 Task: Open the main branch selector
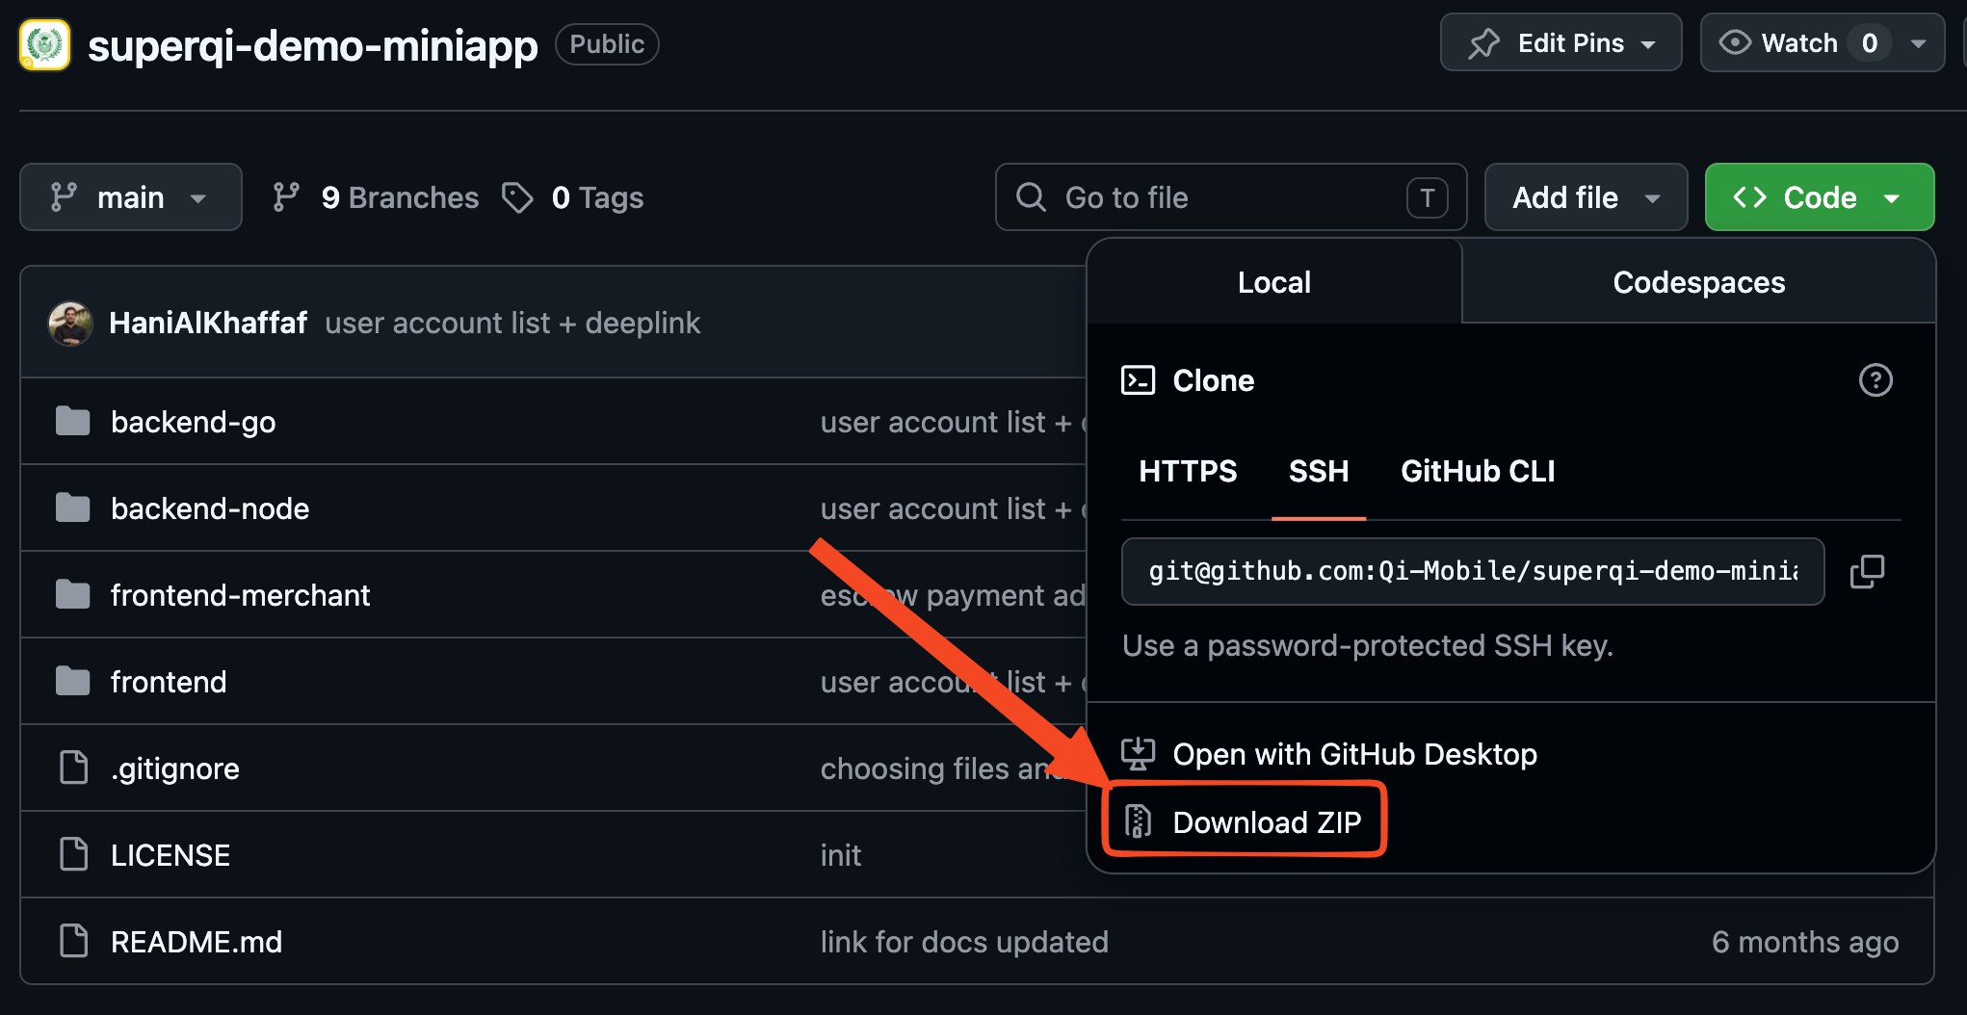(x=131, y=197)
